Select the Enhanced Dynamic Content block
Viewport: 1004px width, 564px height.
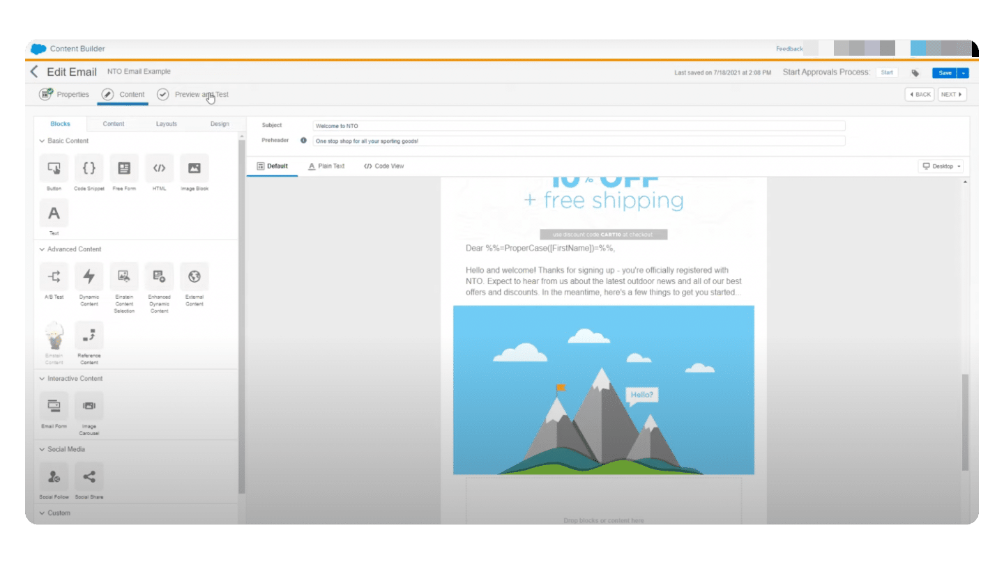(x=159, y=276)
